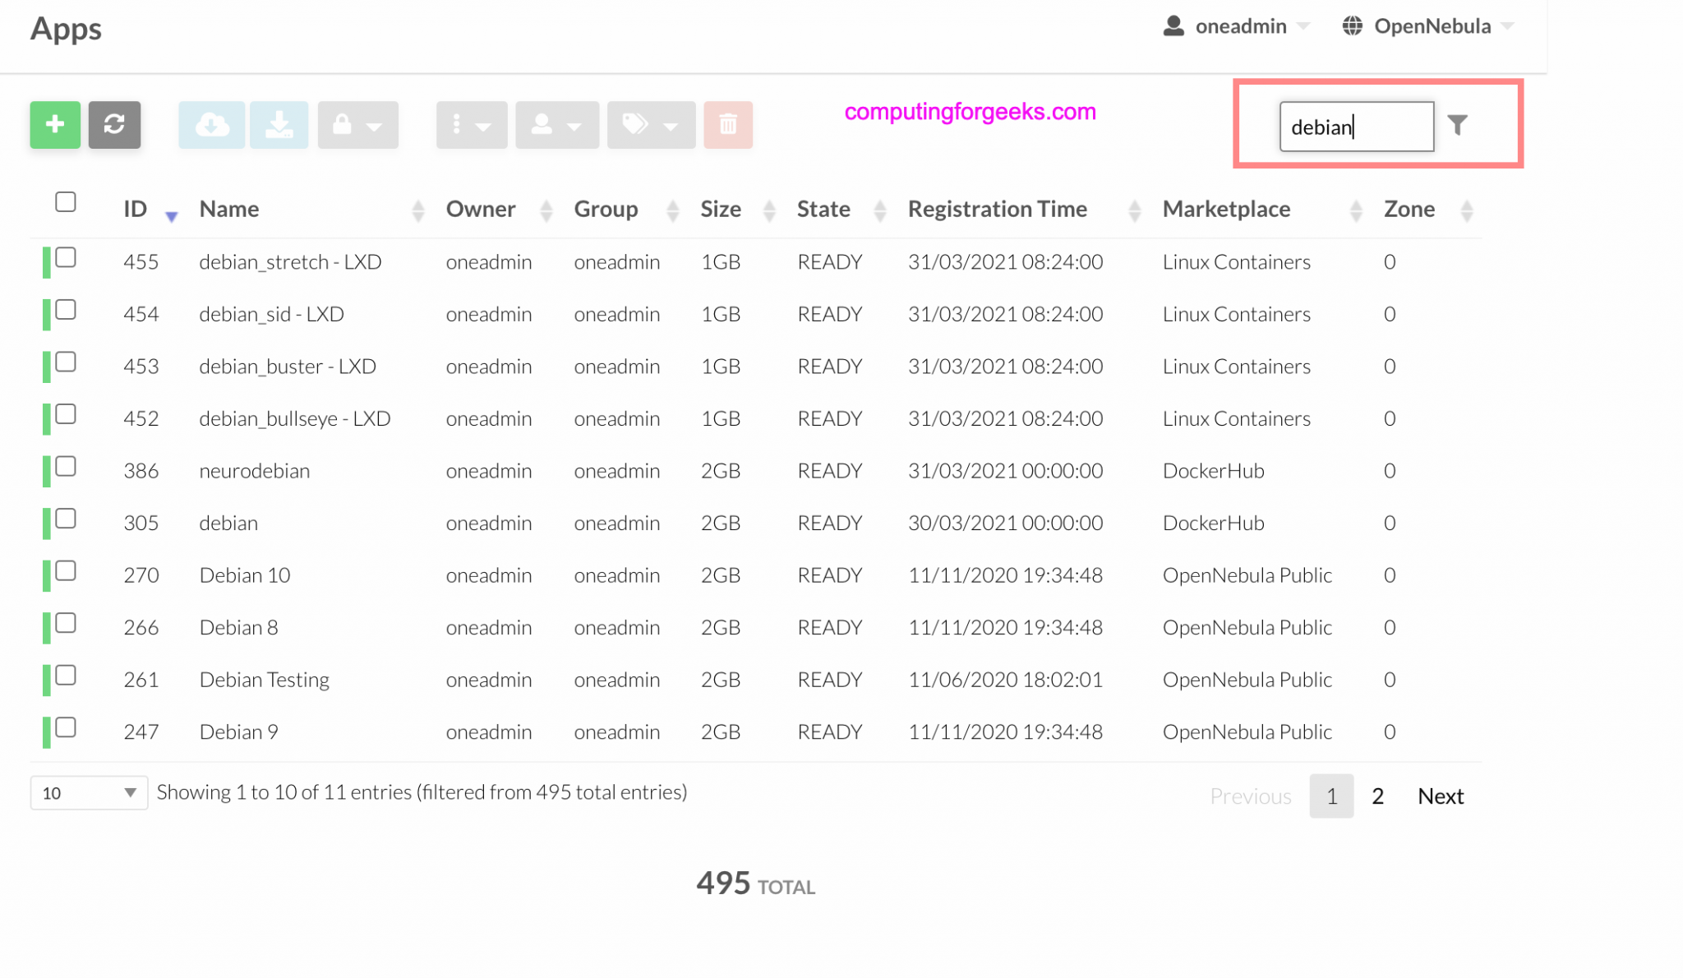
Task: Click the cloud download import icon
Action: point(212,125)
